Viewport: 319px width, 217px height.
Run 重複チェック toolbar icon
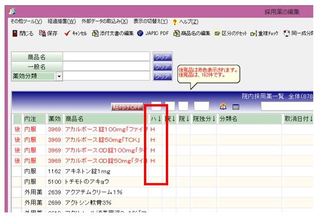254,33
